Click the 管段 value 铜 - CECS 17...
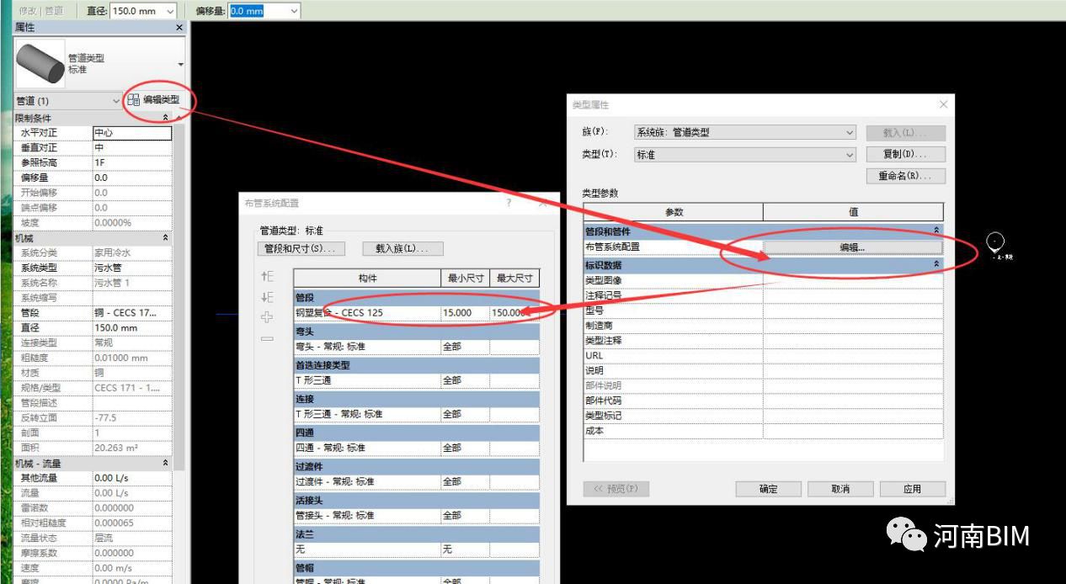This screenshot has height=584, width=1066. pyautogui.click(x=131, y=312)
